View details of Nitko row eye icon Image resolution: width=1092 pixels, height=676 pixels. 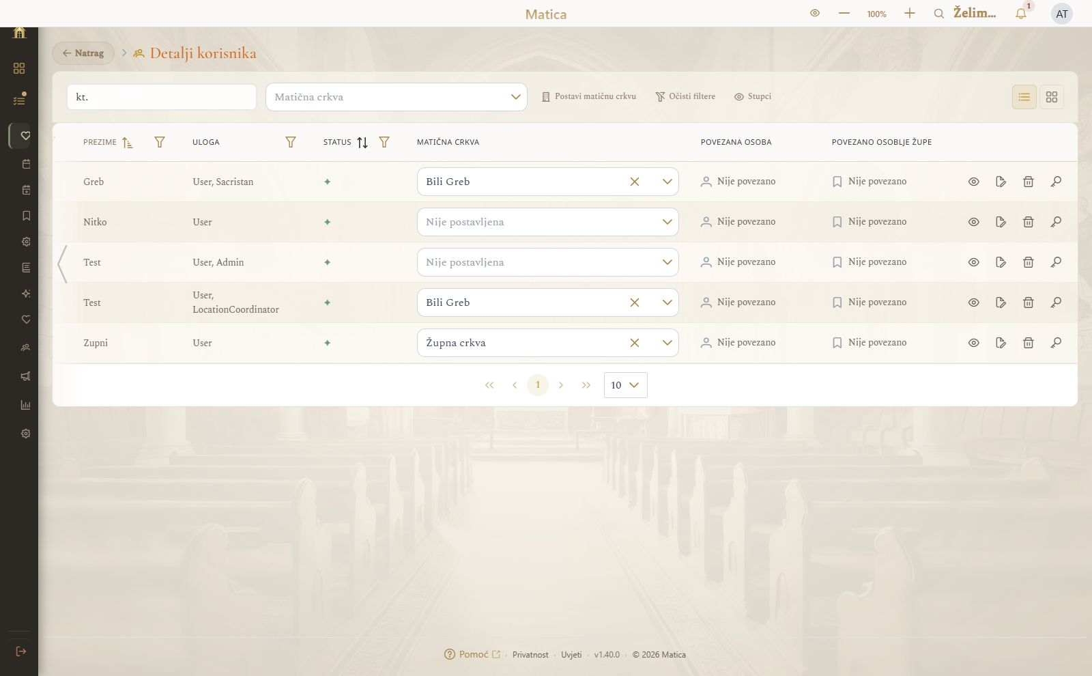point(974,222)
